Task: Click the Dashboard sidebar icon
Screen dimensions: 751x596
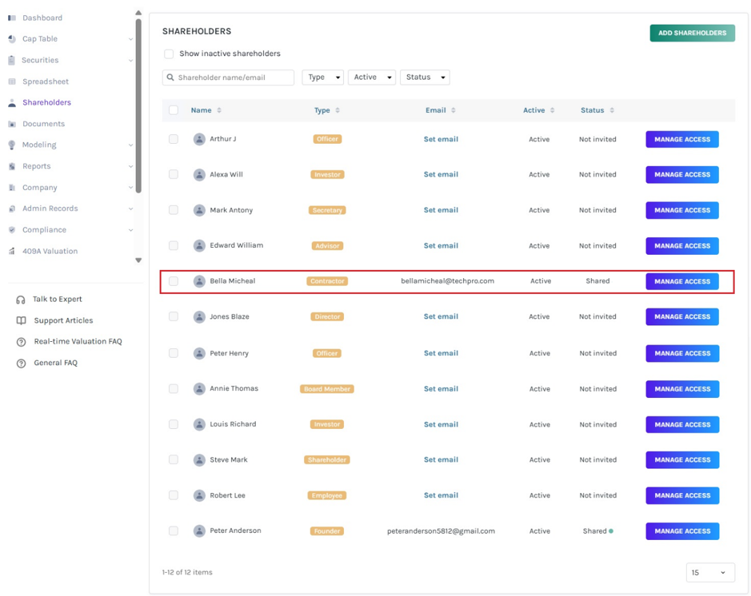Action: tap(12, 18)
